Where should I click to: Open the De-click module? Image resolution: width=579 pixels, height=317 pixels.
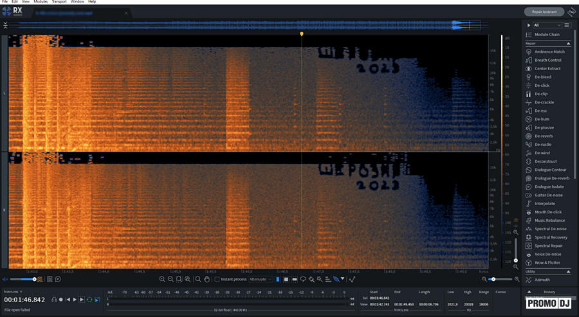pos(540,86)
